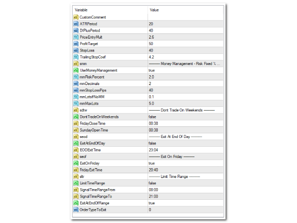Select the UseMoneyManagement value true

click(152, 70)
